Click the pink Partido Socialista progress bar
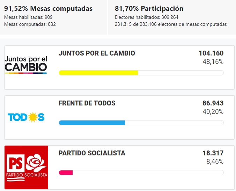The width and height of the screenshot is (236, 191). click(66, 172)
